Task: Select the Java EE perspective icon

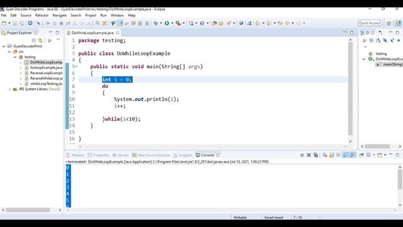Action: (398, 23)
